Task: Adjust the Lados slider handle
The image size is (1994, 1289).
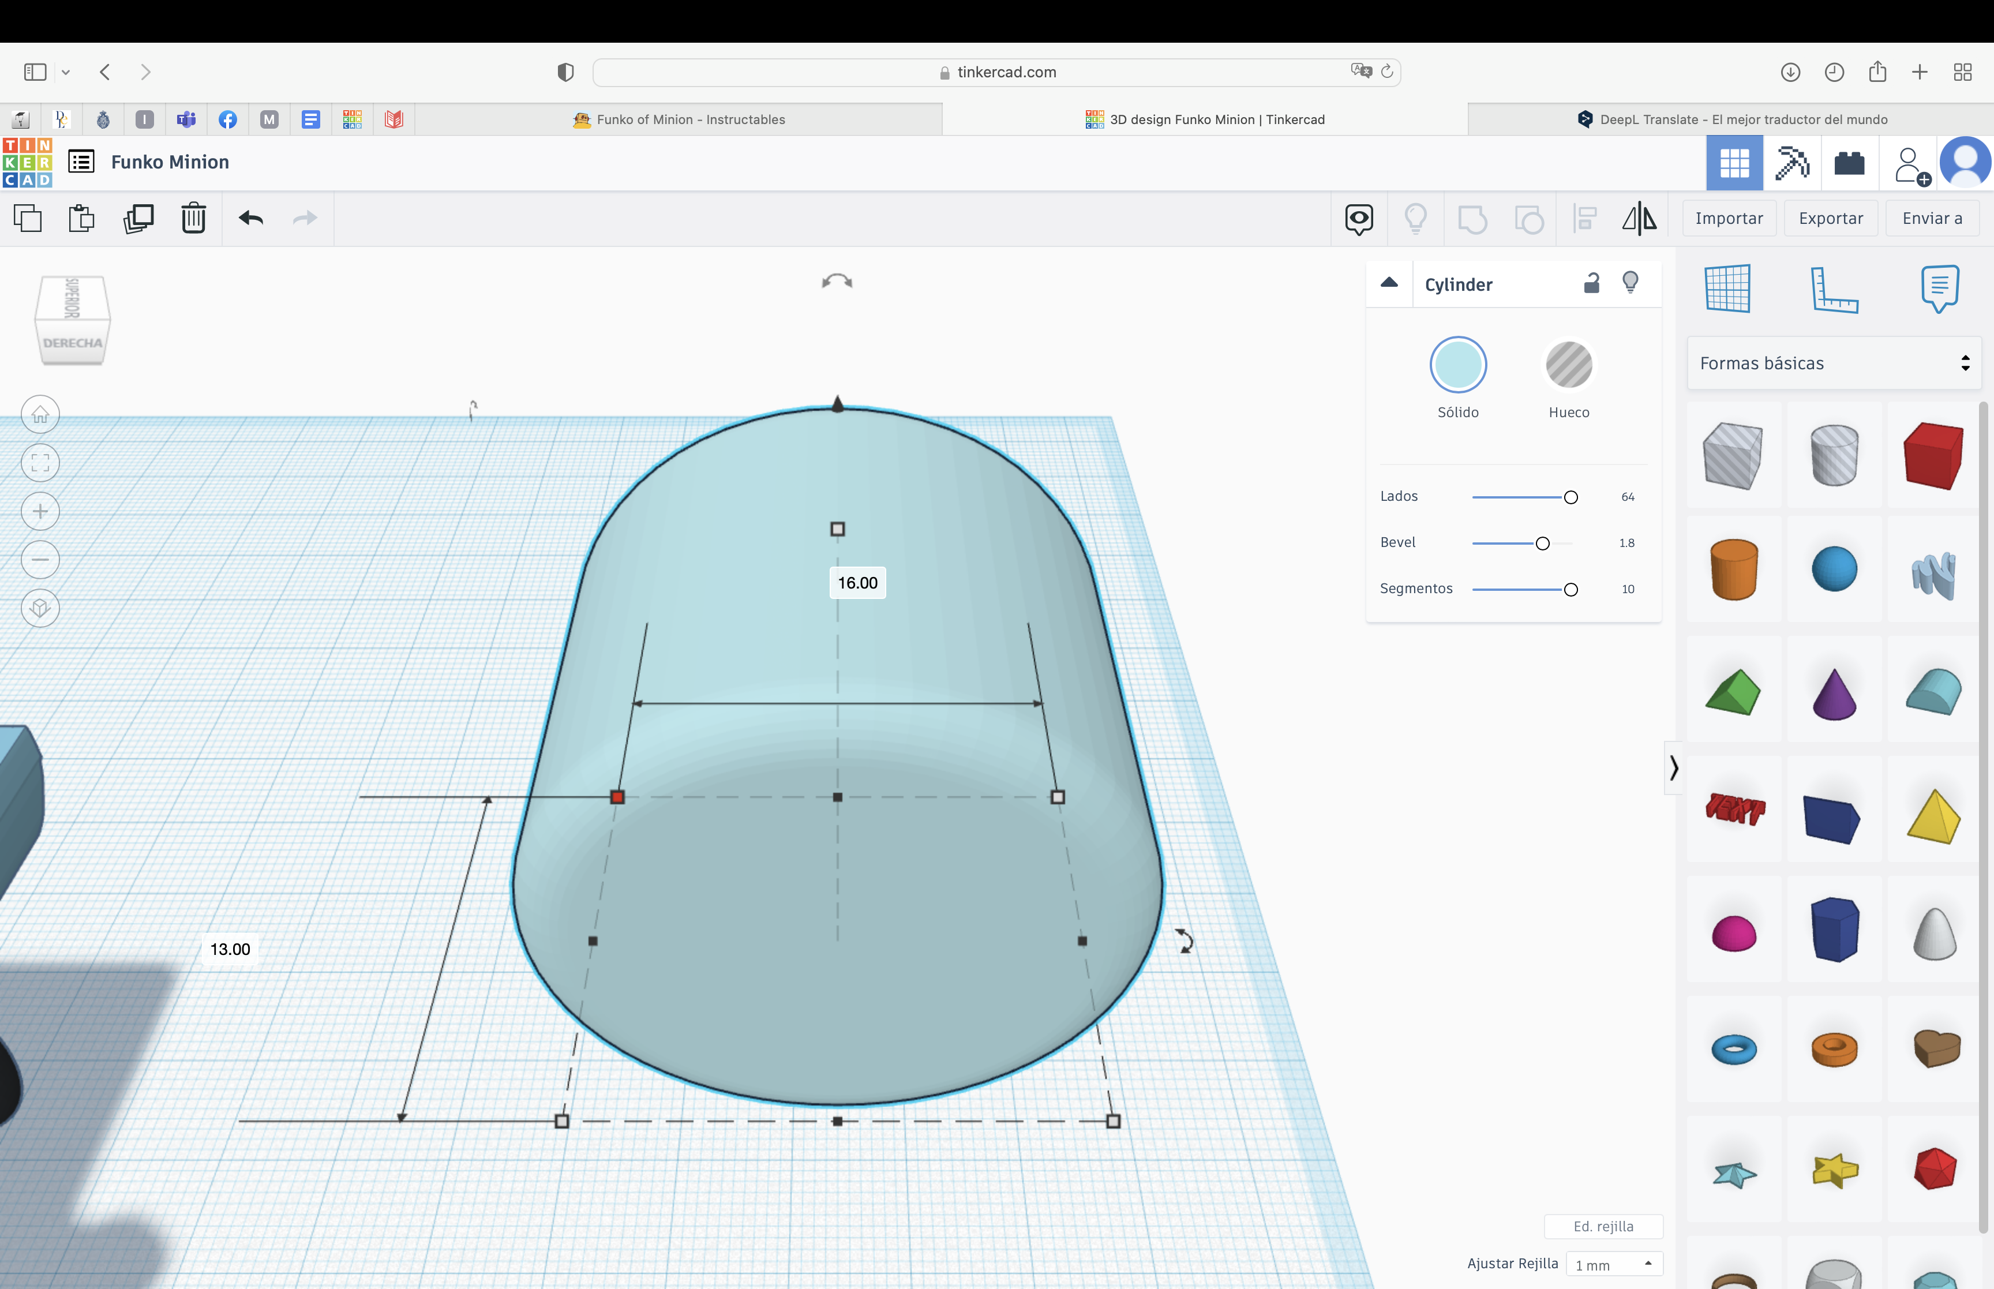Action: coord(1571,497)
